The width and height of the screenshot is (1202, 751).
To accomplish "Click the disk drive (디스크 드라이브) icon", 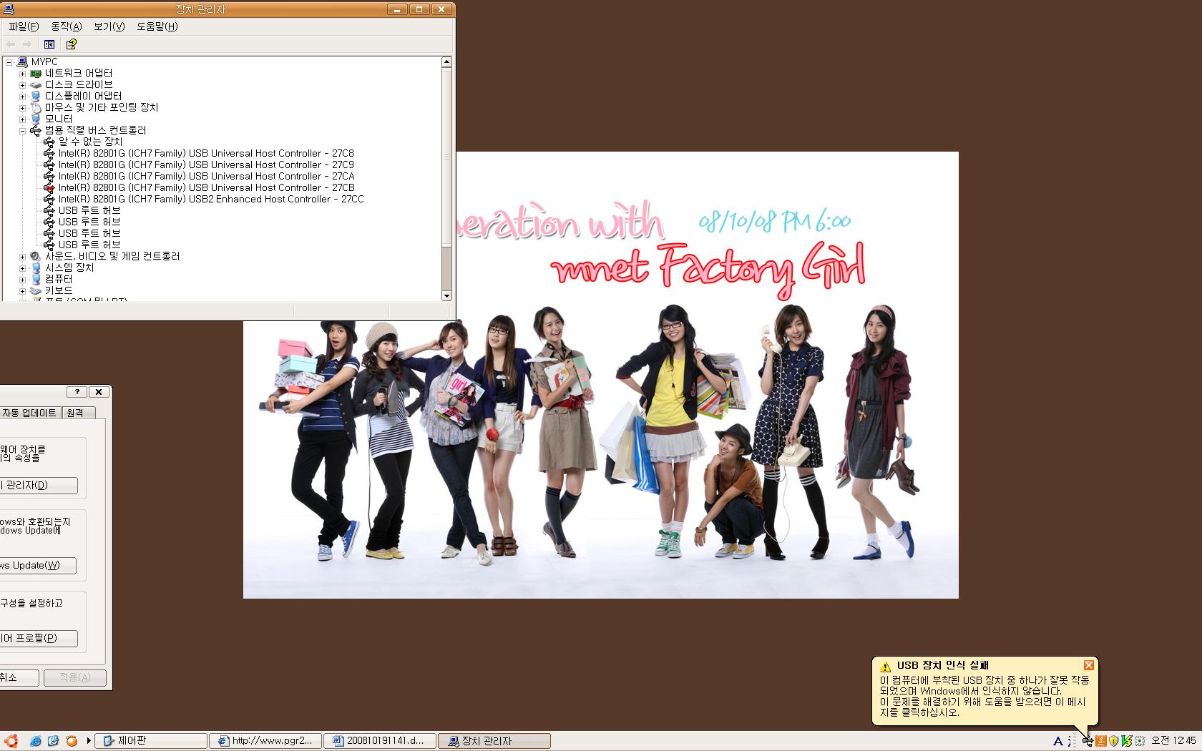I will tap(36, 84).
